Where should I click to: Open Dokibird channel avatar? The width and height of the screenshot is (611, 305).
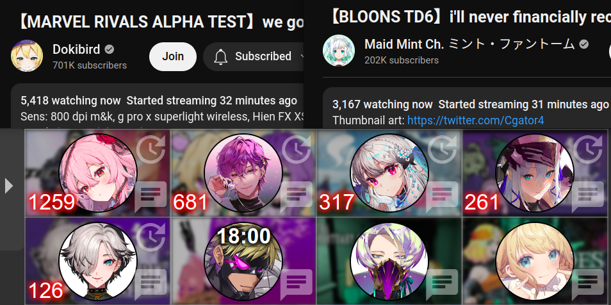[27, 56]
